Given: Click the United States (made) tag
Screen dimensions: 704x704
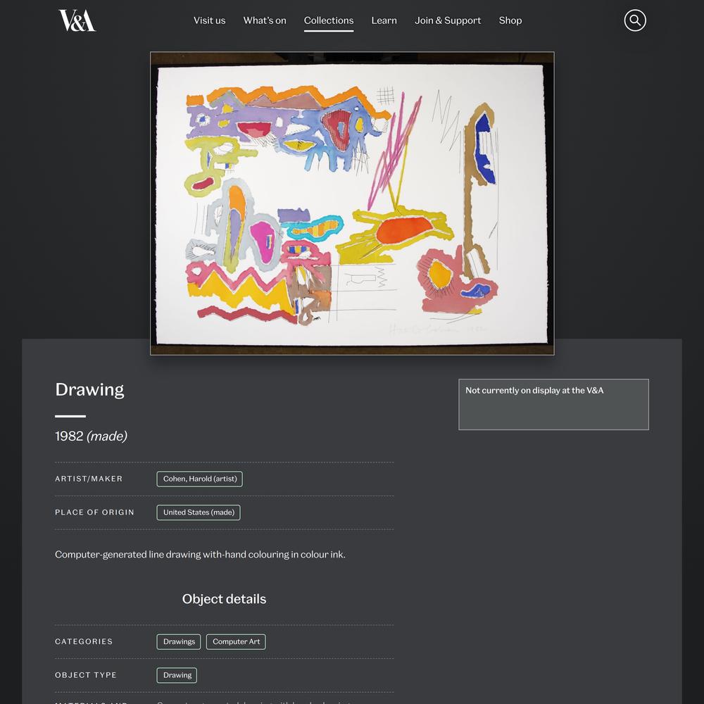Looking at the screenshot, I should [199, 513].
